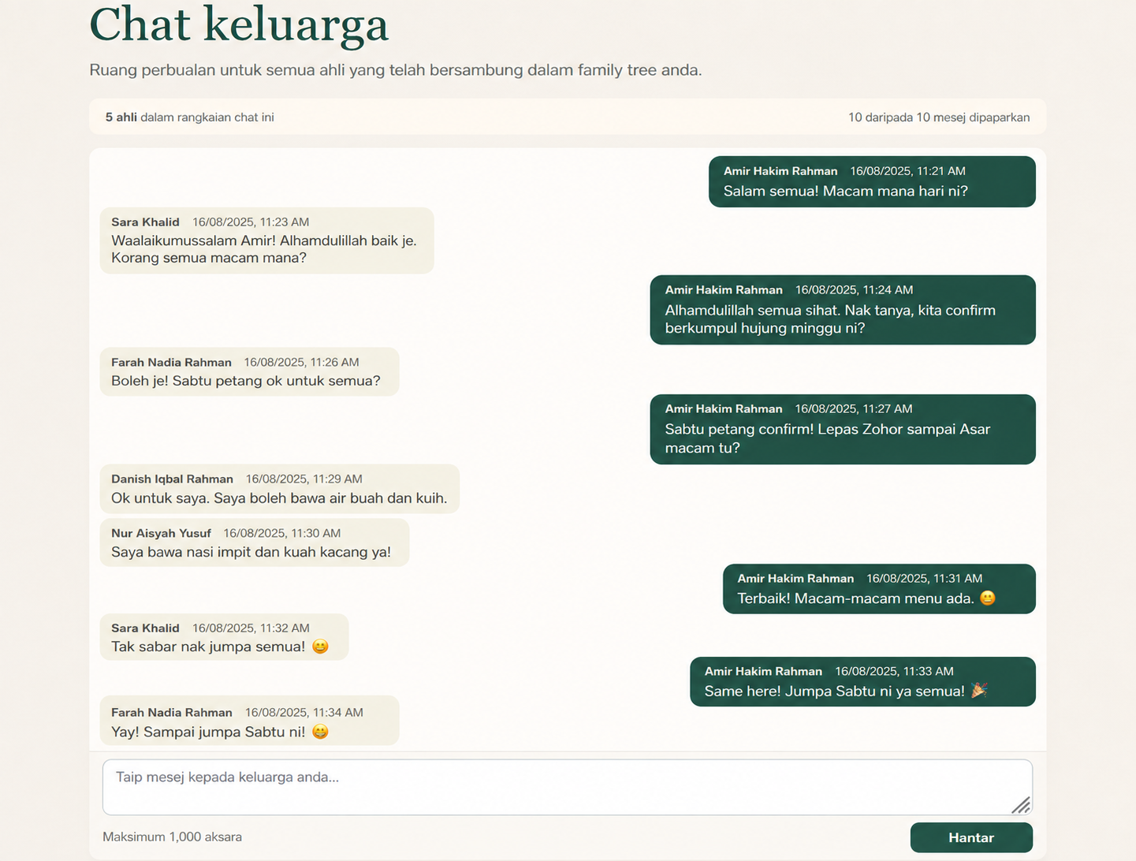Click Farah Nadia Rahman's name on the 11:26 AM message
Viewport: 1136px width, 861px height.
click(172, 363)
